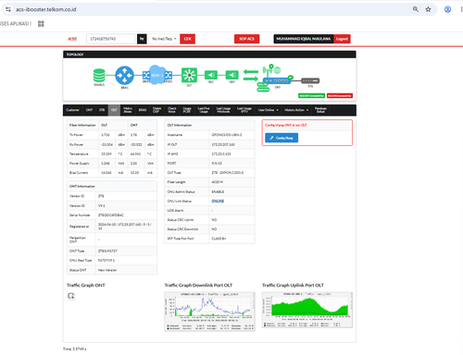Expand the History Action dropdown menu

click(x=296, y=110)
